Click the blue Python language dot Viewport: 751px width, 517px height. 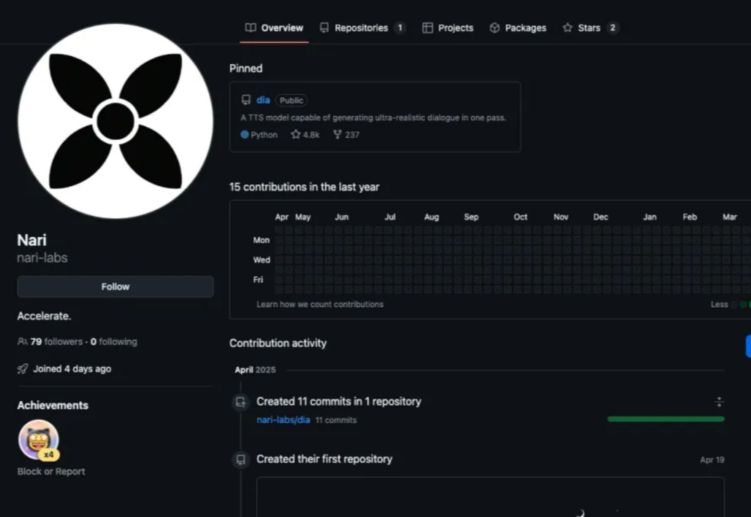tap(245, 135)
